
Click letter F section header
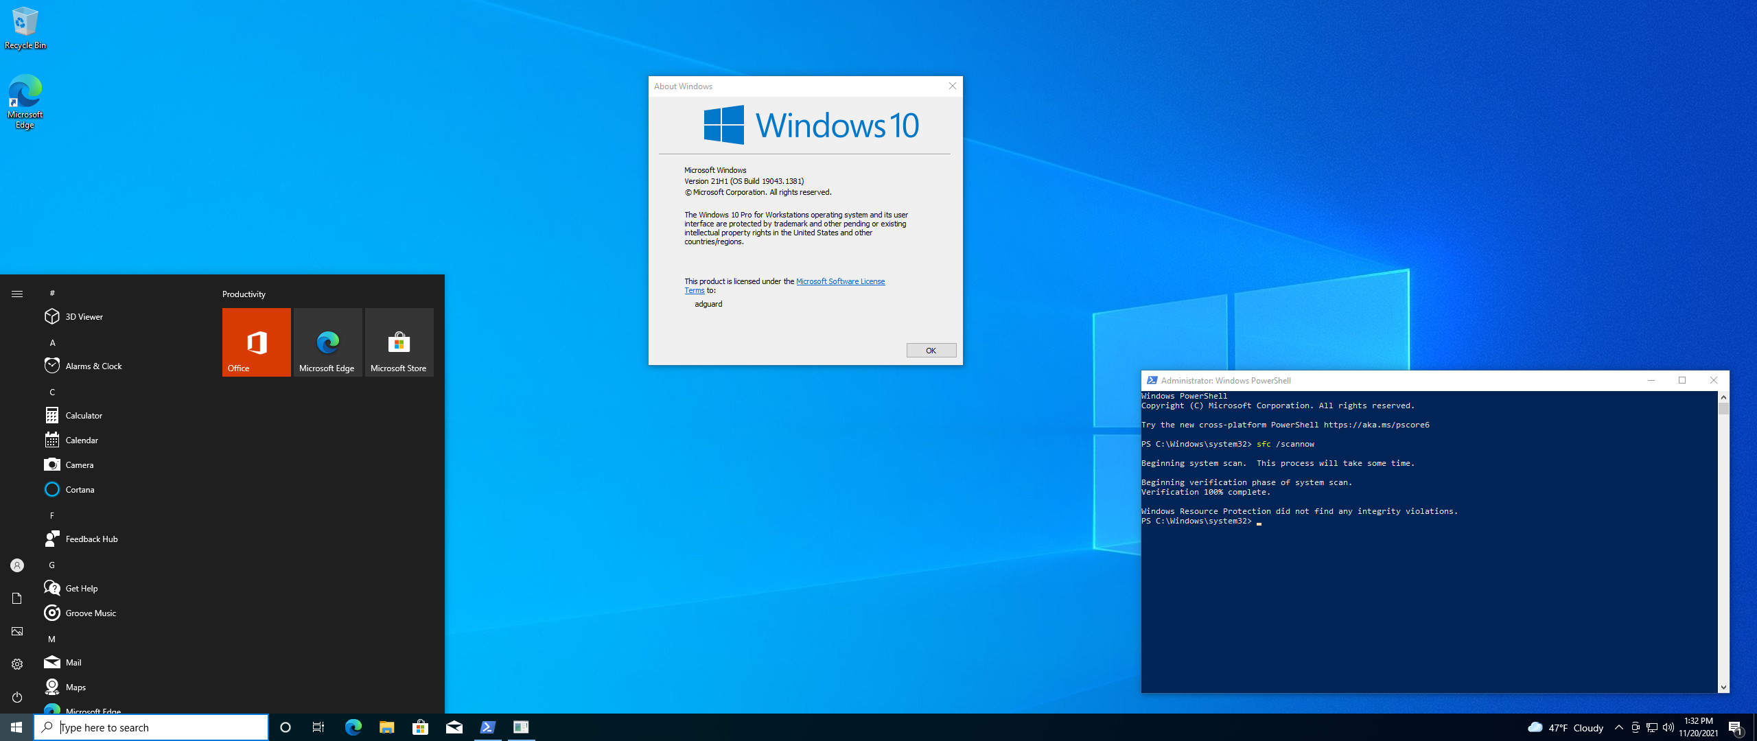(52, 515)
